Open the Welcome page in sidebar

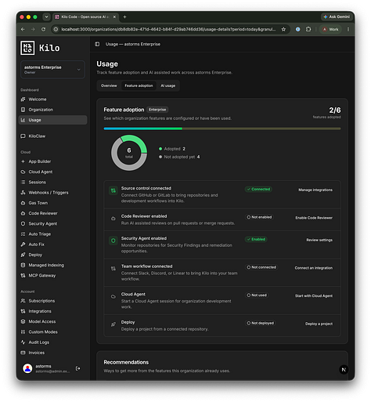38,100
